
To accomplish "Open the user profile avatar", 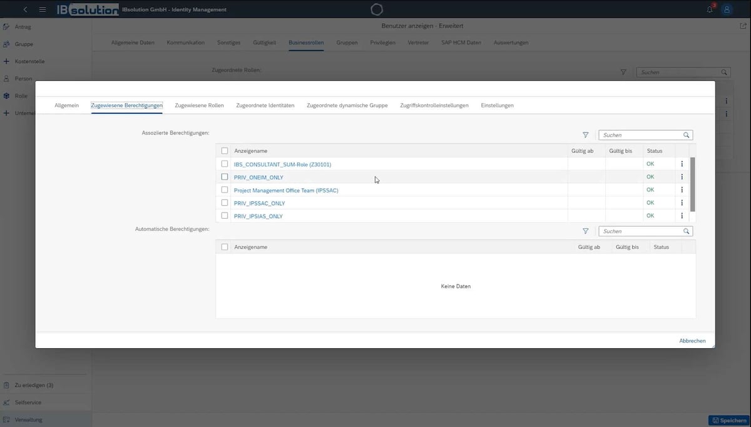I will pyautogui.click(x=727, y=9).
